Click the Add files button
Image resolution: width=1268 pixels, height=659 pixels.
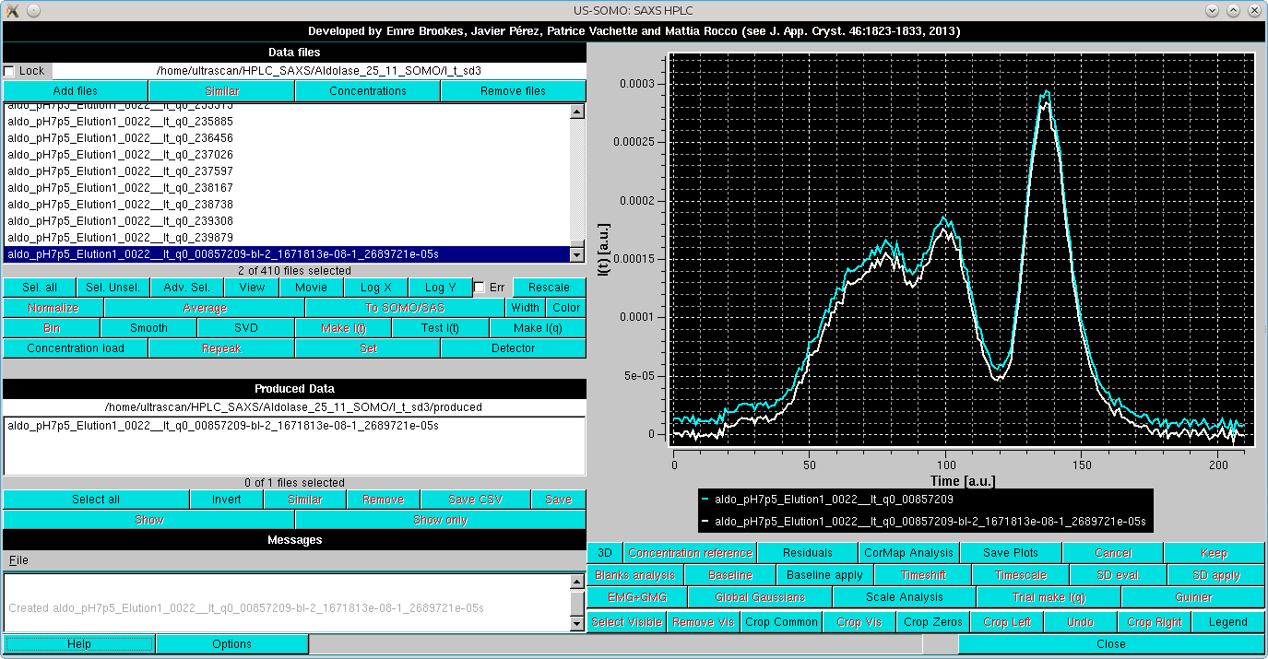[x=76, y=91]
